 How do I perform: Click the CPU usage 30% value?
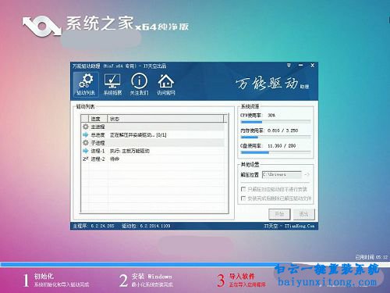point(271,115)
